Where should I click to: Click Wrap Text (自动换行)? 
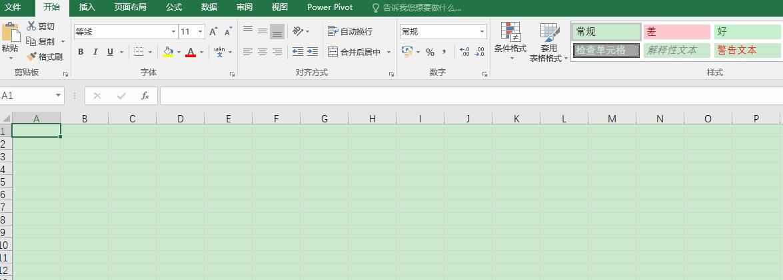(350, 31)
